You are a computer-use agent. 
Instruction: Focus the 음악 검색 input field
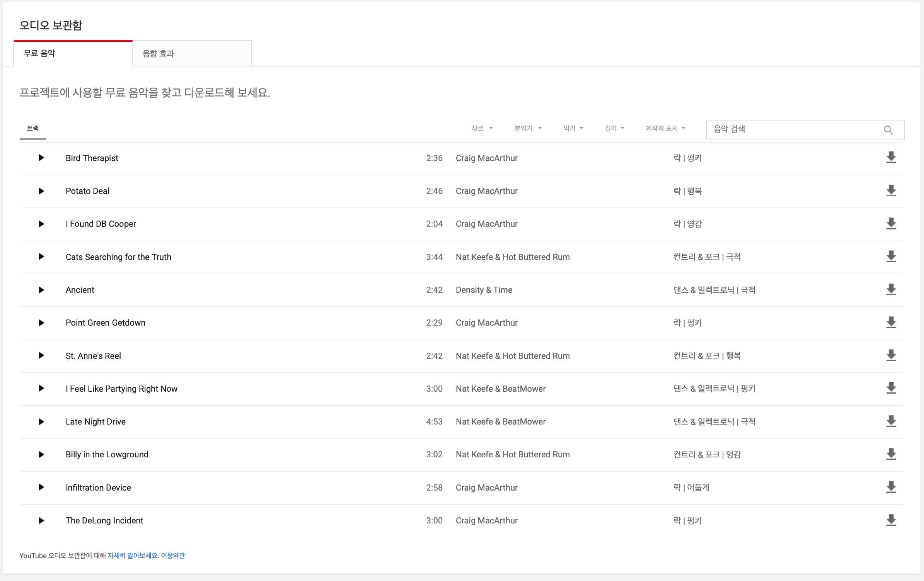coord(793,129)
